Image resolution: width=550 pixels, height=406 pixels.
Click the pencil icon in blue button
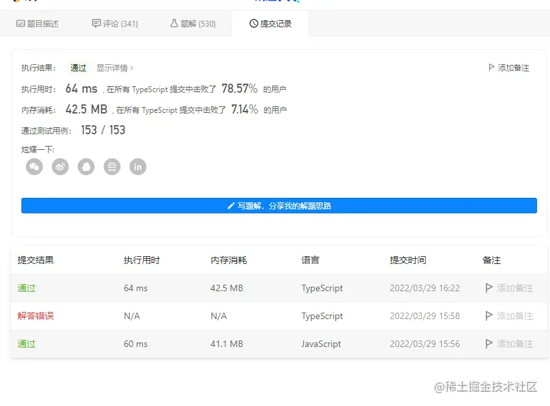pos(231,206)
